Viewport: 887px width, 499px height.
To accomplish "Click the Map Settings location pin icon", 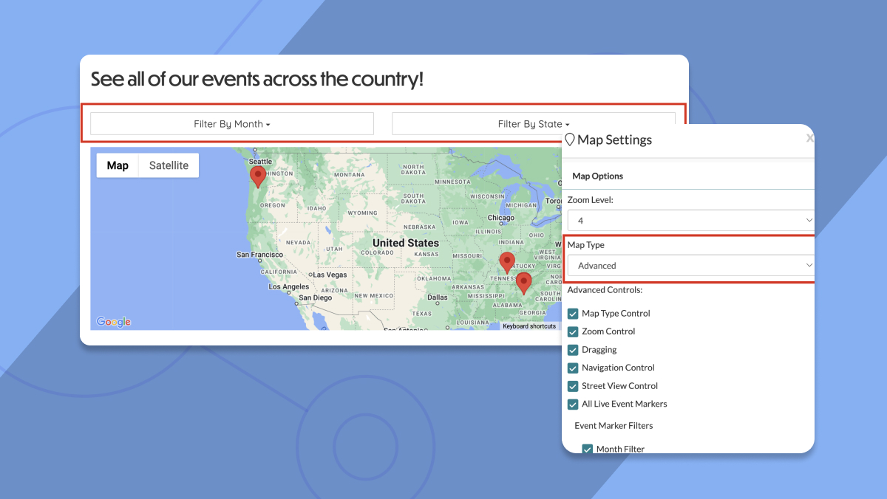I will (x=568, y=140).
